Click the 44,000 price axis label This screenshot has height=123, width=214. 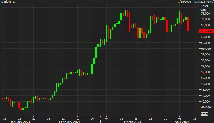point(205,96)
